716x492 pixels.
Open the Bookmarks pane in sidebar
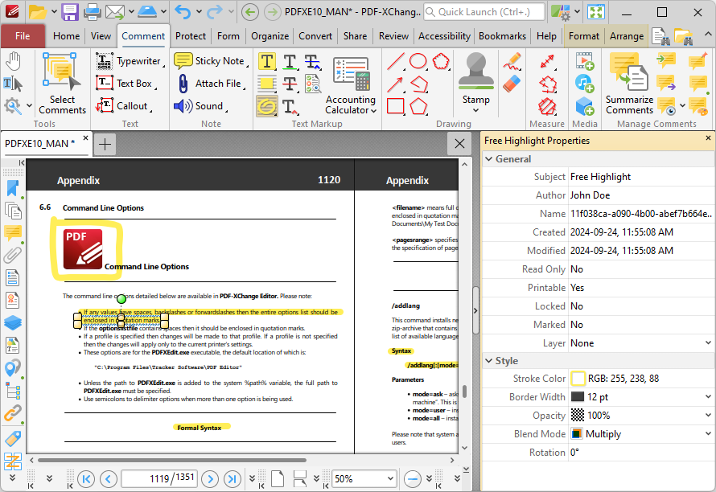[12, 188]
